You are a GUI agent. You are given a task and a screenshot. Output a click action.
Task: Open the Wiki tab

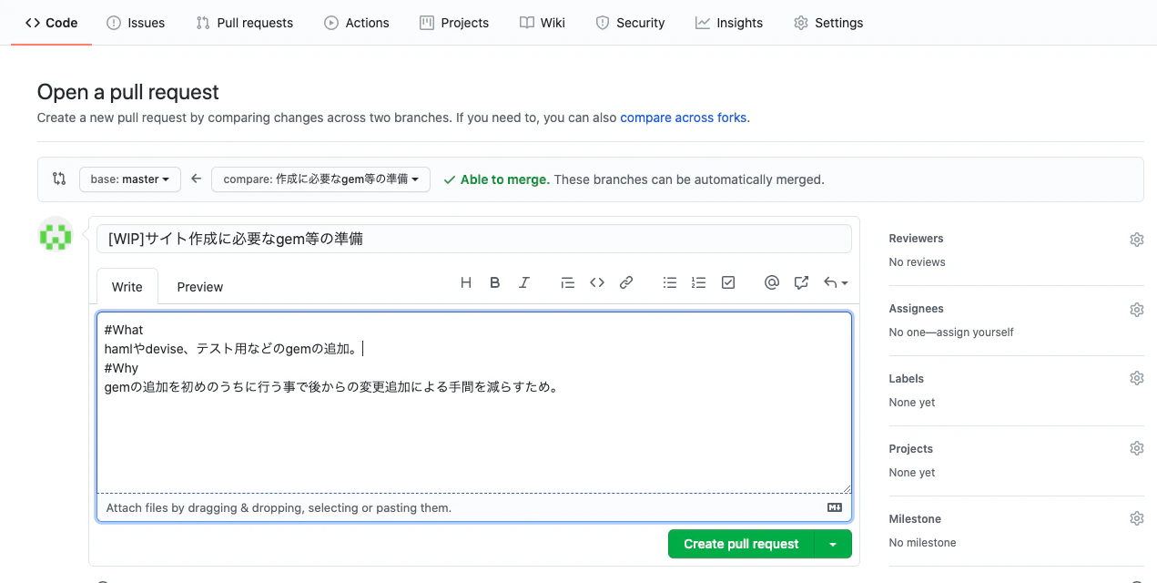pyautogui.click(x=543, y=23)
